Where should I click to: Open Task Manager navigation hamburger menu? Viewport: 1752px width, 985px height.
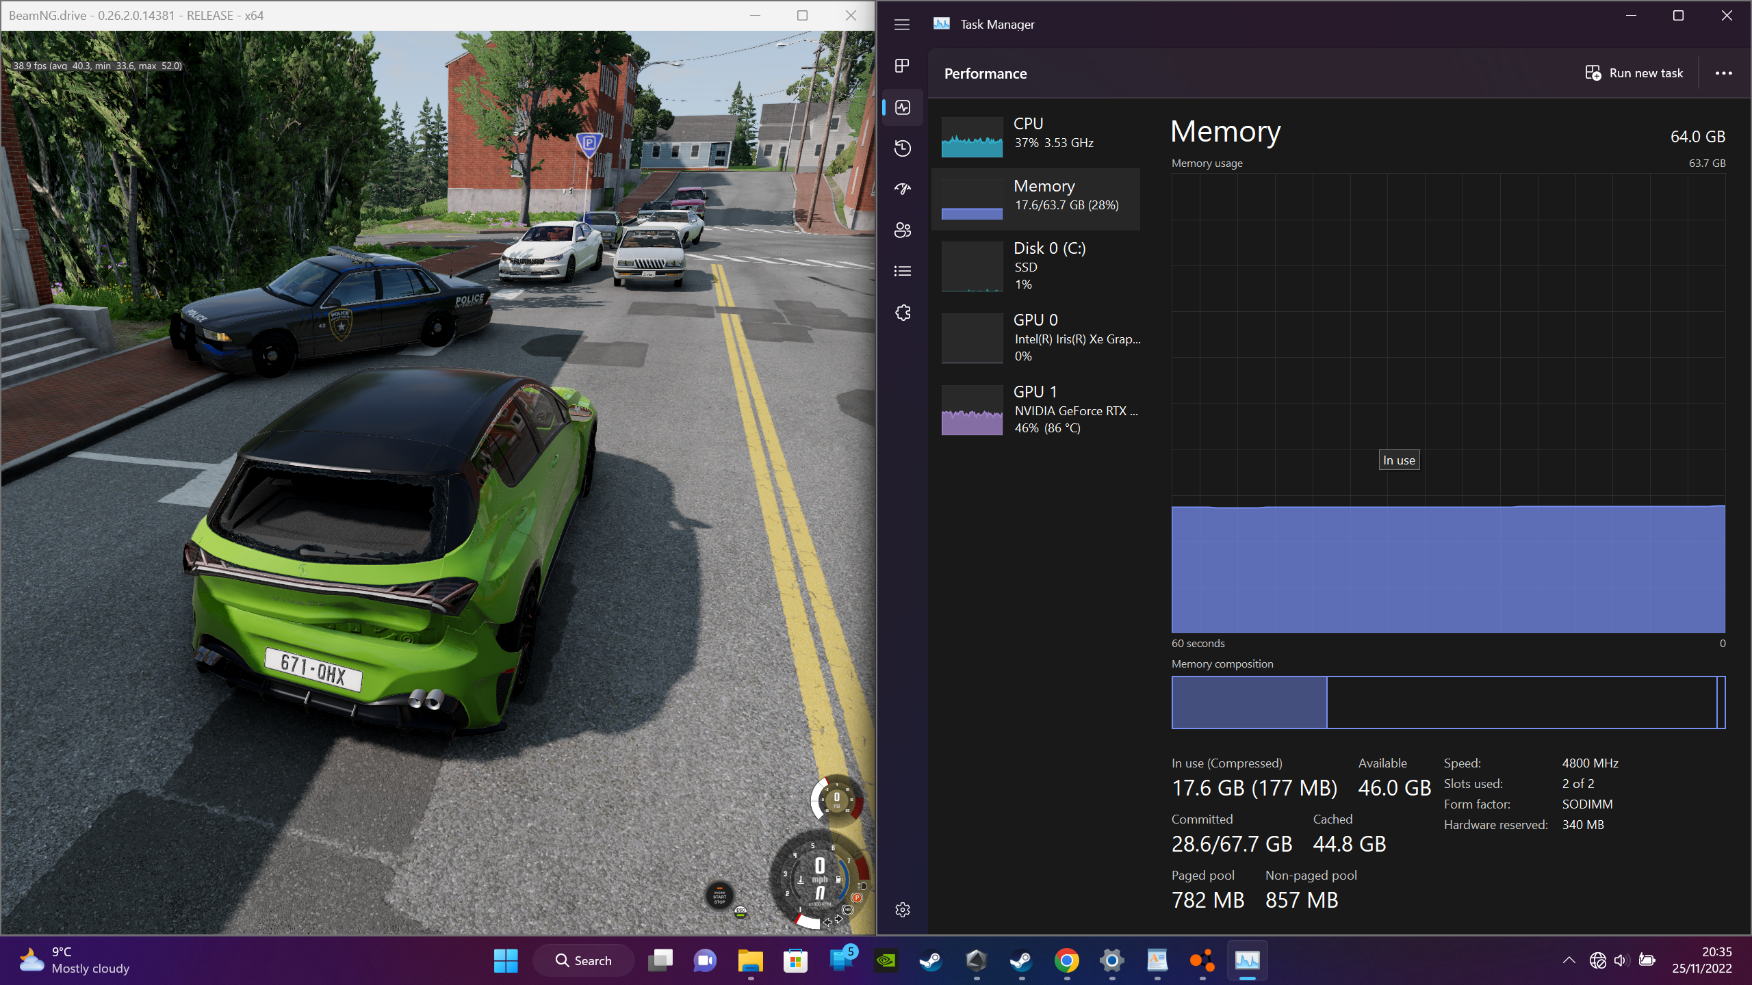tap(902, 25)
